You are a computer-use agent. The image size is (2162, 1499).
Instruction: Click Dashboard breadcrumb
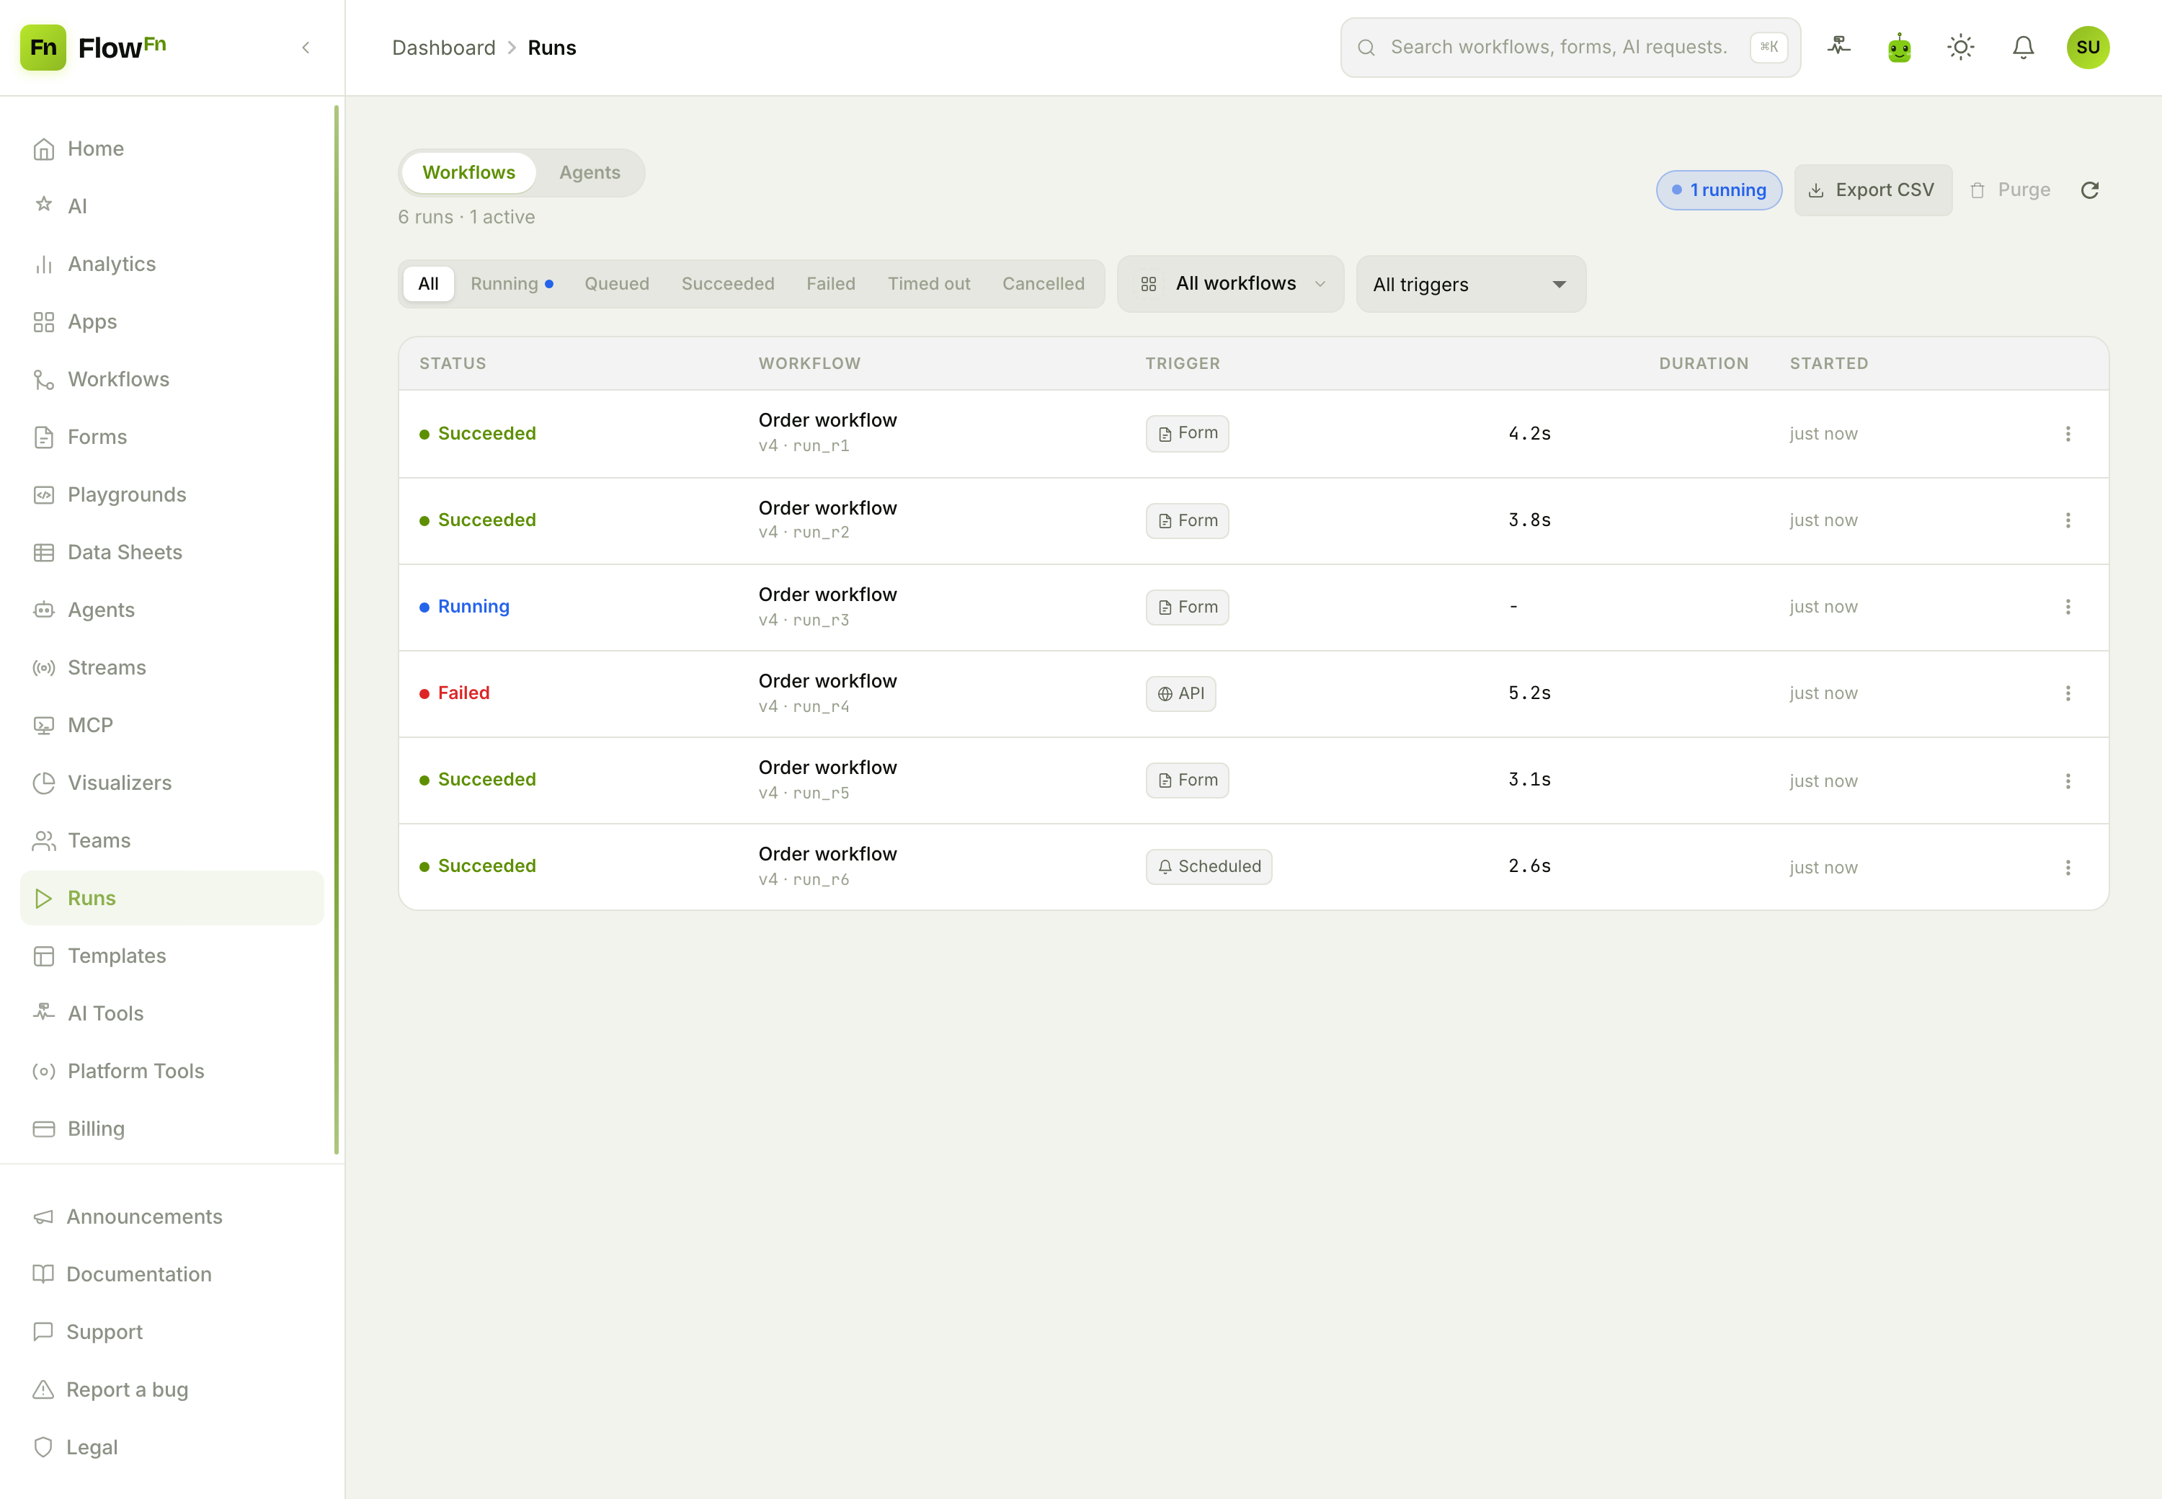(x=443, y=48)
